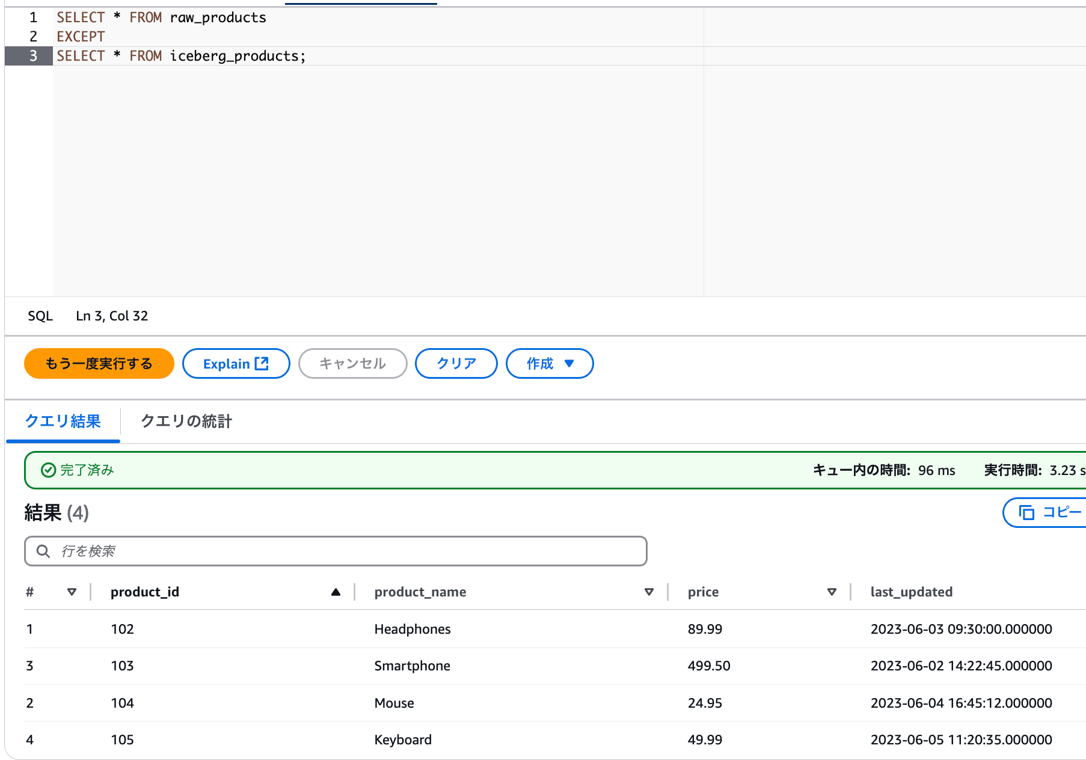Click the Keyboard product name cell
The image size is (1086, 760).
[403, 740]
